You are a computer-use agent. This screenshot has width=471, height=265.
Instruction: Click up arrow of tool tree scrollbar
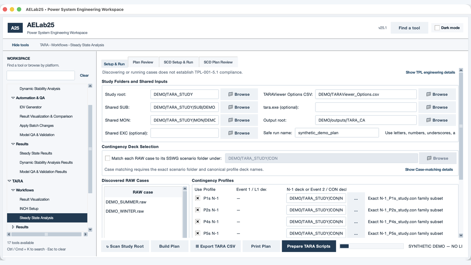click(x=90, y=86)
